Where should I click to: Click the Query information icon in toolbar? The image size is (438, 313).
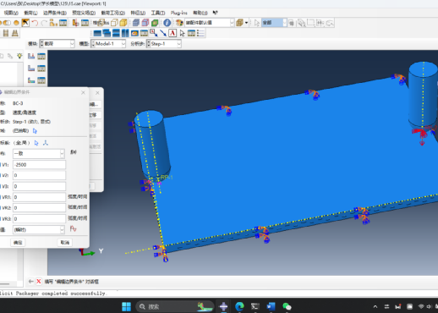[x=167, y=23]
